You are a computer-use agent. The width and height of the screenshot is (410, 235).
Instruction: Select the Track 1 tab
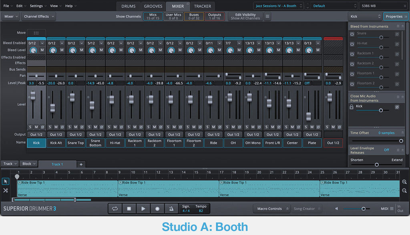[x=57, y=164]
